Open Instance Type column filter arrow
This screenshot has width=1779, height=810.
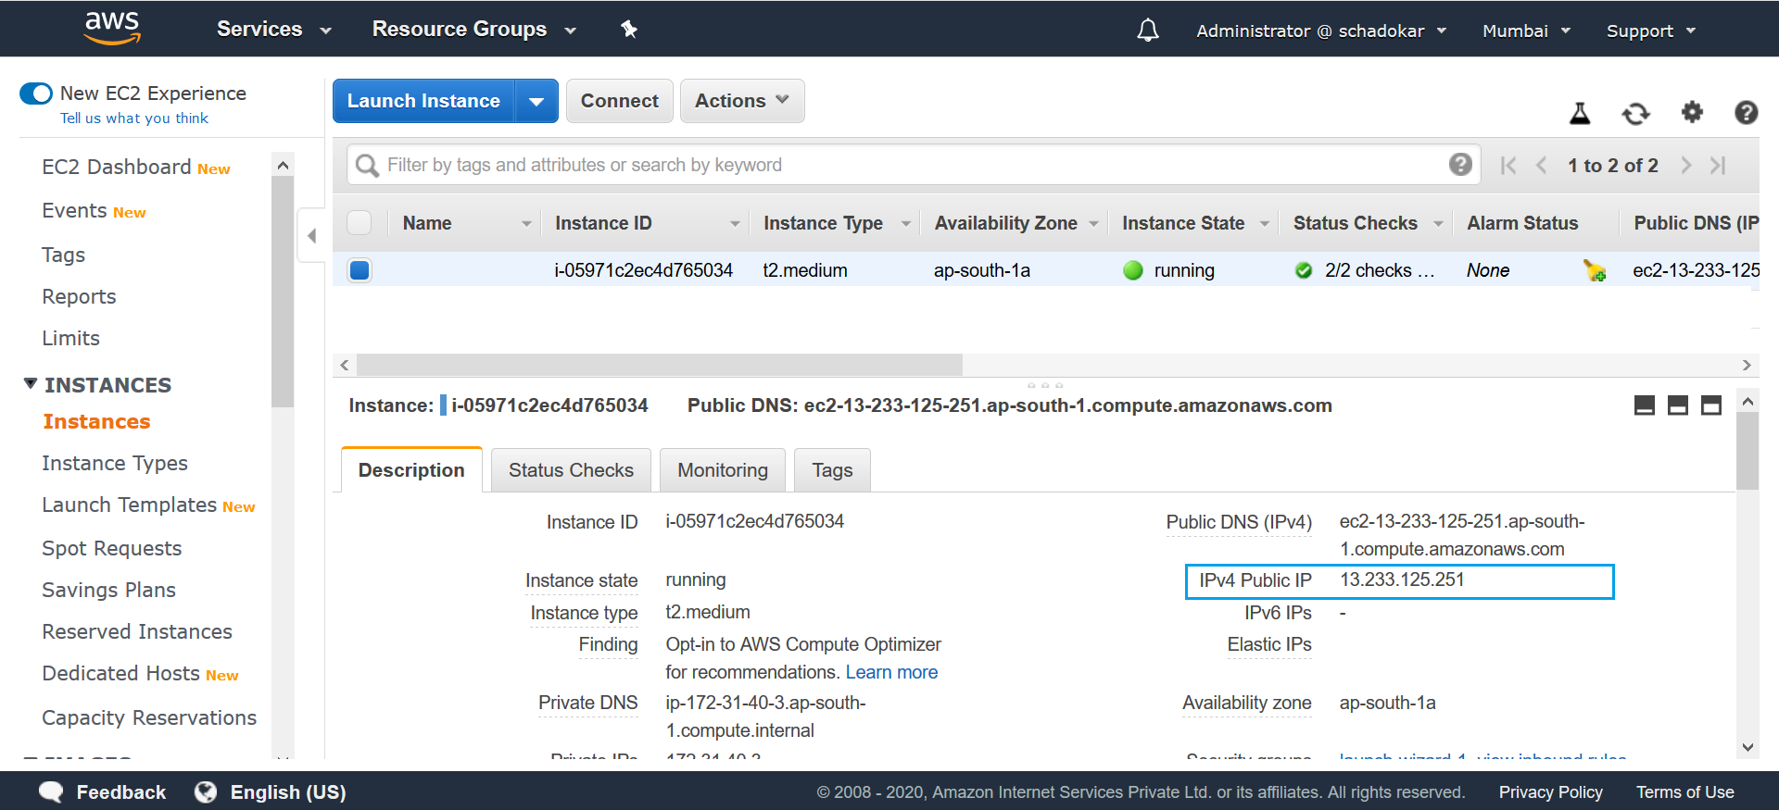click(x=905, y=223)
